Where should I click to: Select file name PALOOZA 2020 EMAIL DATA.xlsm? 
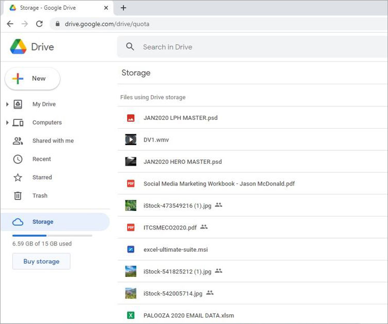coord(189,316)
